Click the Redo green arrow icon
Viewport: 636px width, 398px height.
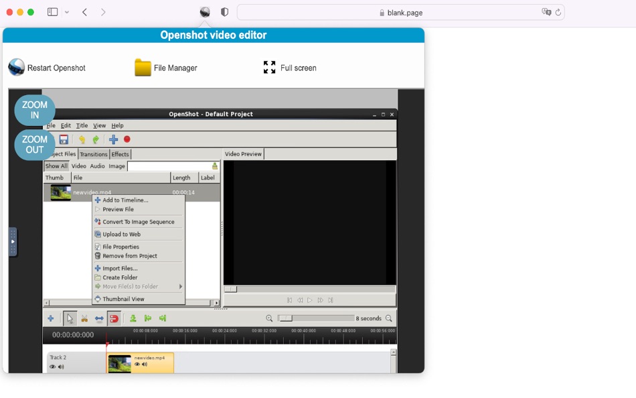click(x=96, y=140)
